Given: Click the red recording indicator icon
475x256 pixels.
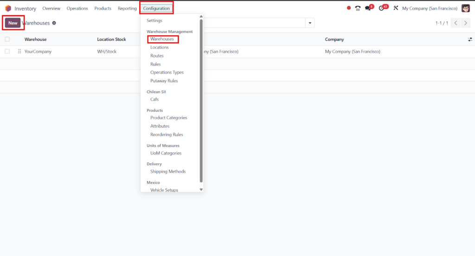Looking at the screenshot, I should (x=349, y=8).
